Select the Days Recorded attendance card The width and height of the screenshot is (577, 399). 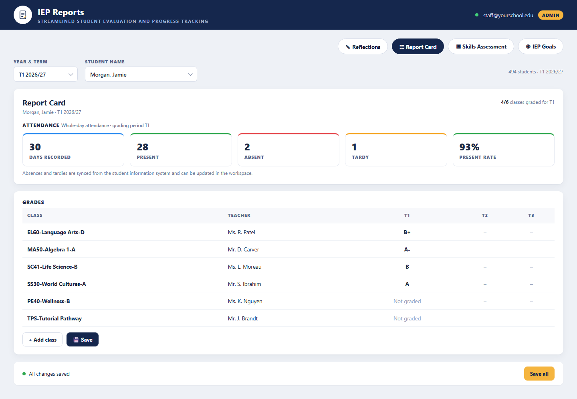pyautogui.click(x=73, y=150)
